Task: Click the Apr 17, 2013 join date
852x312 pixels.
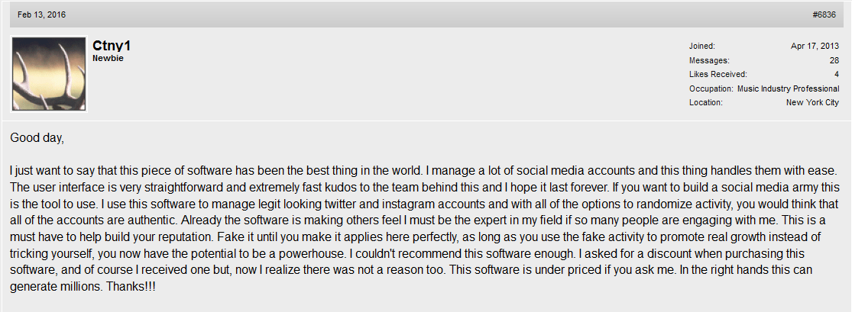Action: click(815, 46)
